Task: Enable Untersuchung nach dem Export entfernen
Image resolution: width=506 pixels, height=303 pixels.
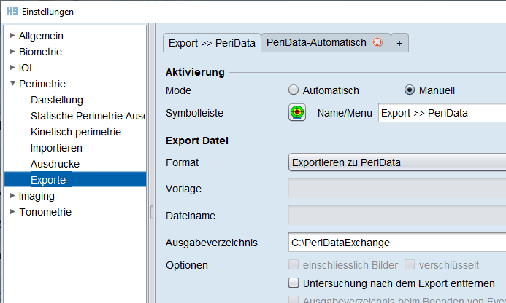Action: 294,283
